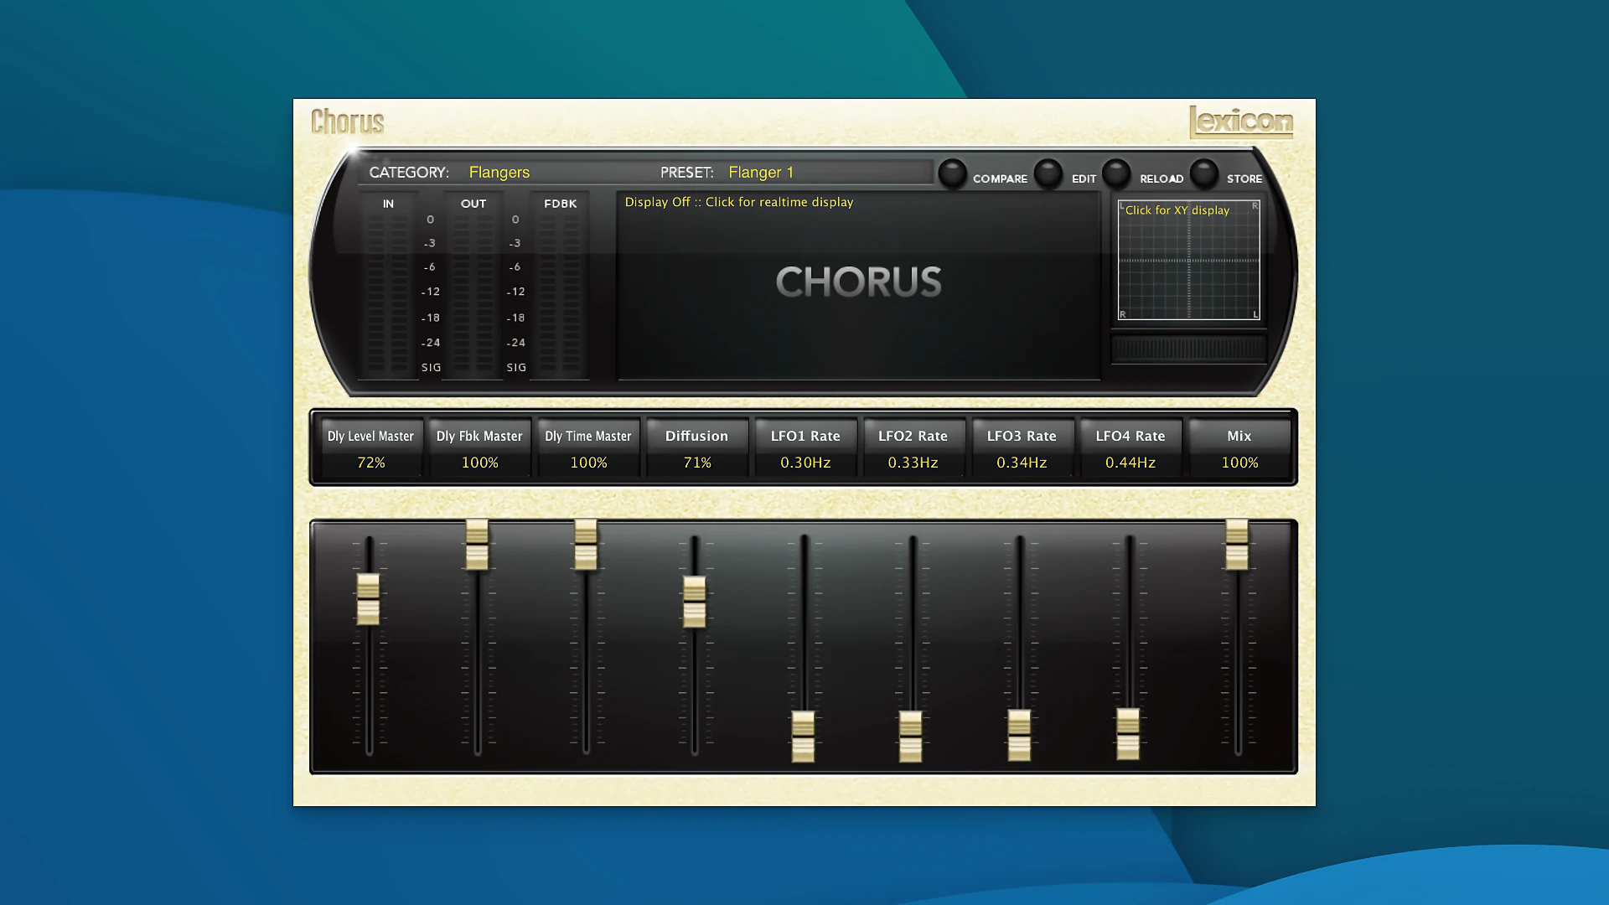Click the LFO4 Rate fader handle
The image size is (1609, 905).
coord(1128,734)
